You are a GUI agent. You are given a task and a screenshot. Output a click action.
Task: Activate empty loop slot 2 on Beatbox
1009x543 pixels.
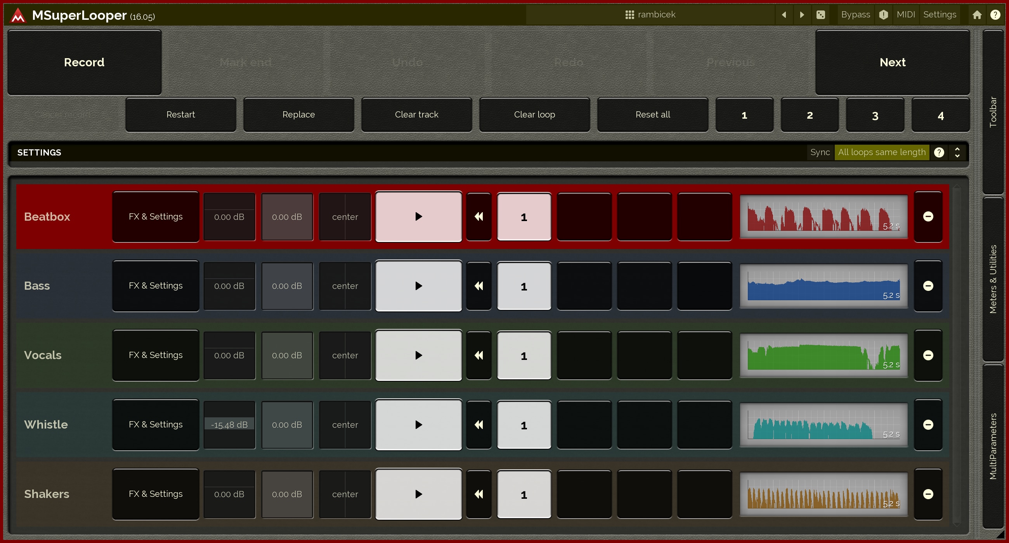click(584, 216)
